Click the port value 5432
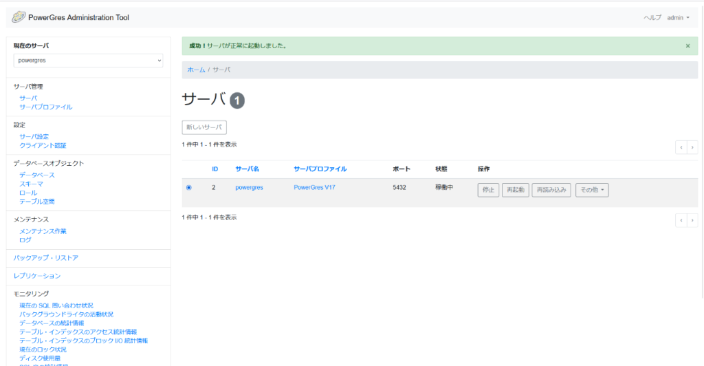The image size is (704, 366). tap(399, 187)
